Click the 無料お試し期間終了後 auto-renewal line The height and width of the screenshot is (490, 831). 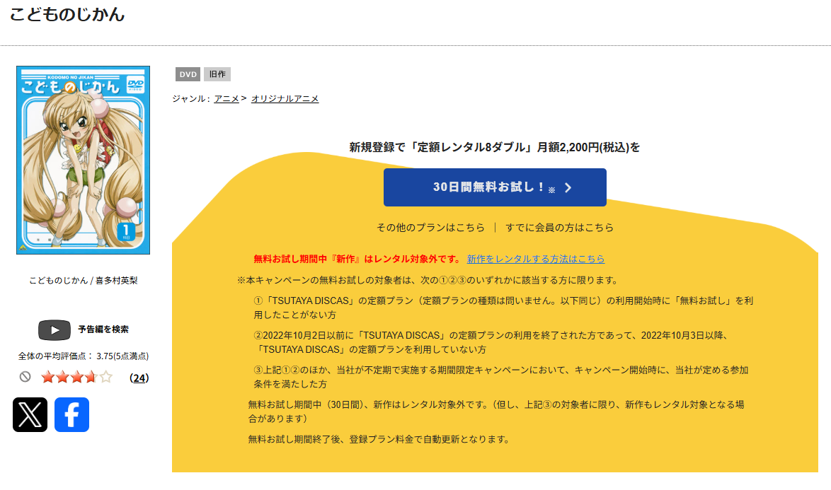pyautogui.click(x=379, y=439)
